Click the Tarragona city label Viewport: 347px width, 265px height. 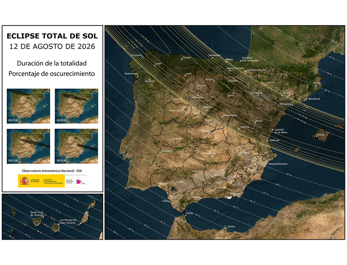pos(285,104)
